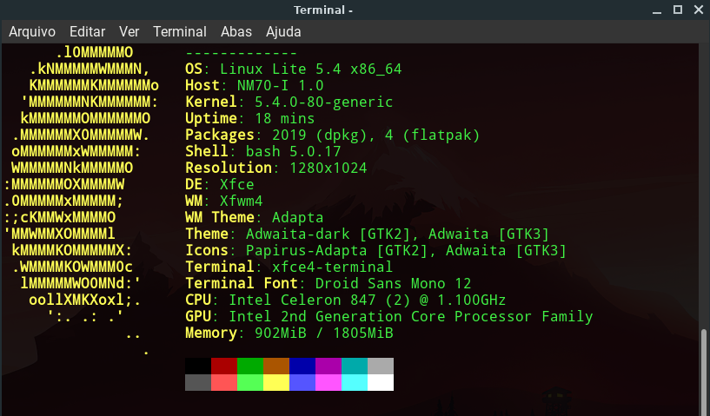Click the 'Papirus-Adapta [GTK2]' icons text
Viewport: 710px width, 416px height.
(x=337, y=250)
